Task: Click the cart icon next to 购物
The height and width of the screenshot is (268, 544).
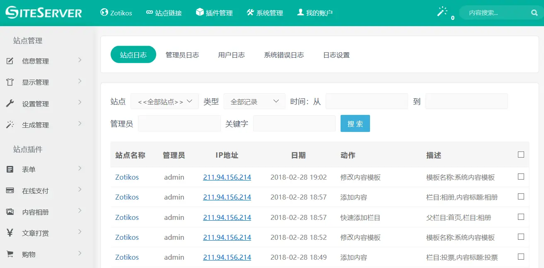Action: pyautogui.click(x=10, y=254)
